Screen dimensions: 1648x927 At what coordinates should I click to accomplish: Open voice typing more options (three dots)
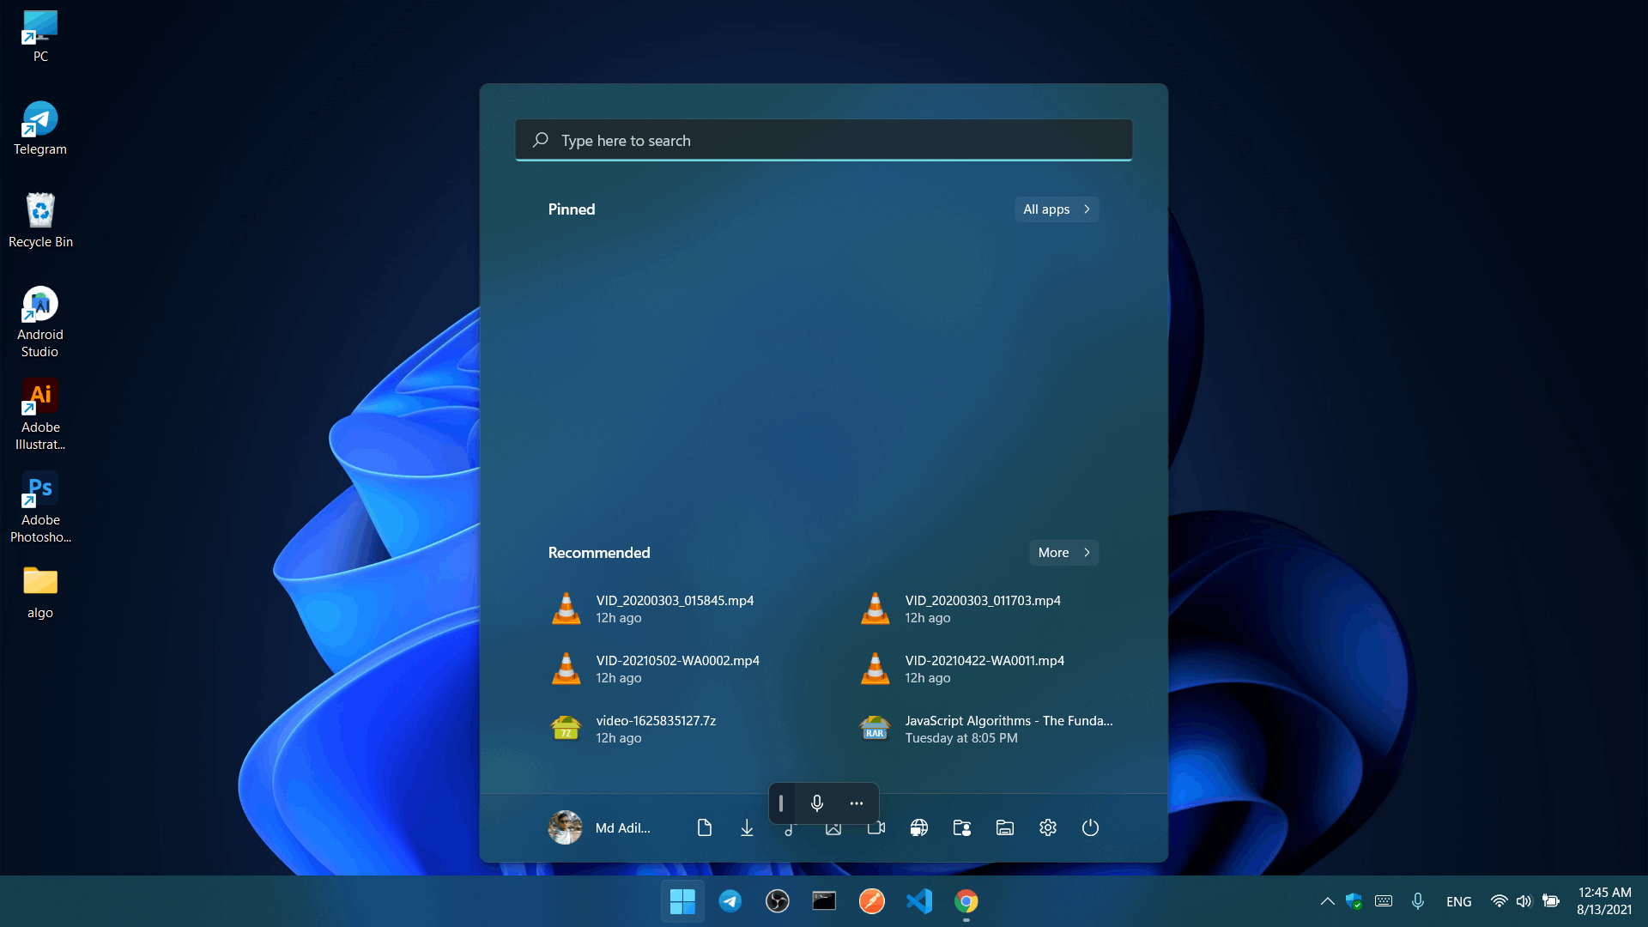pos(857,803)
